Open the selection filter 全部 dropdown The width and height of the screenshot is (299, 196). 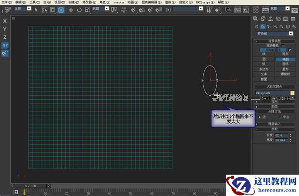[x=22, y=8]
